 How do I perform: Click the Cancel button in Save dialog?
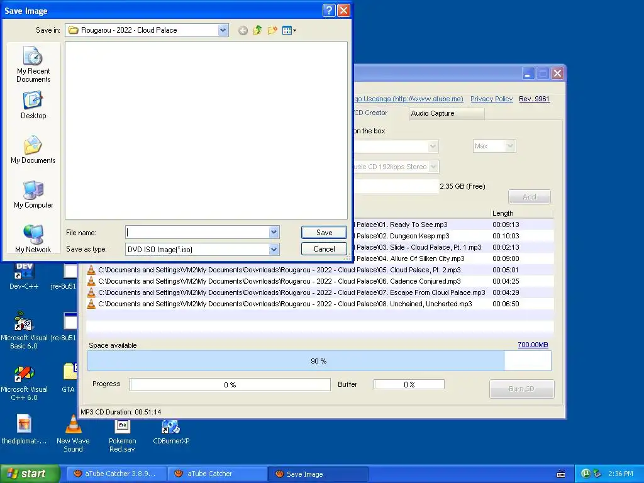[324, 249]
